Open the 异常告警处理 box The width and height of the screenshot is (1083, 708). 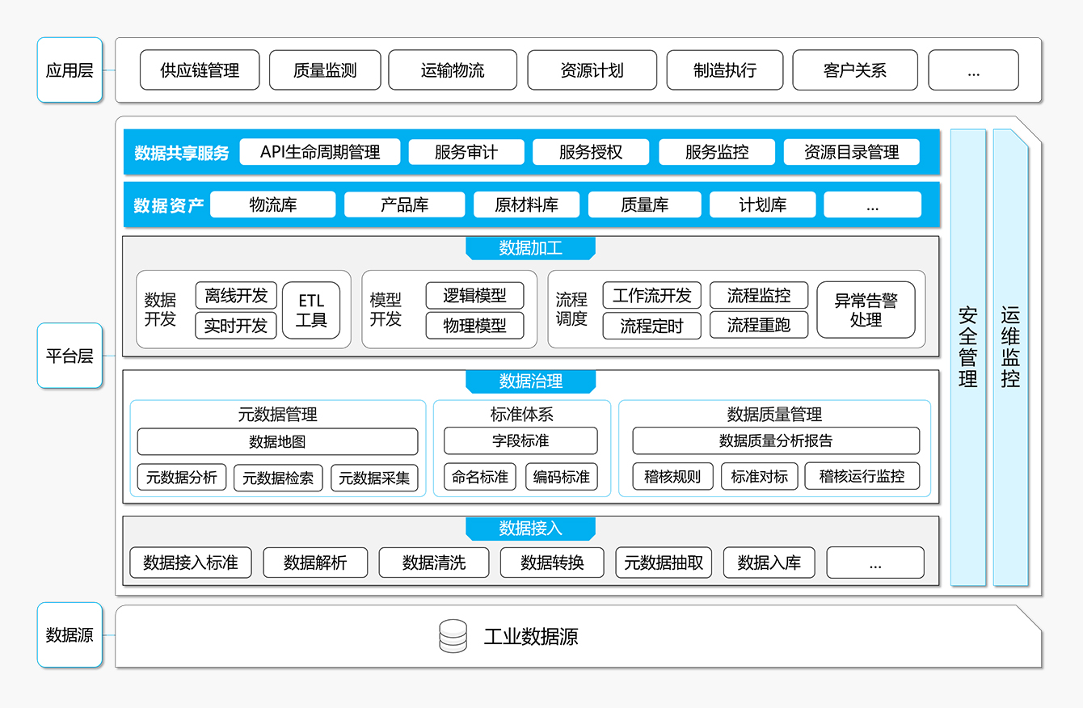click(866, 310)
